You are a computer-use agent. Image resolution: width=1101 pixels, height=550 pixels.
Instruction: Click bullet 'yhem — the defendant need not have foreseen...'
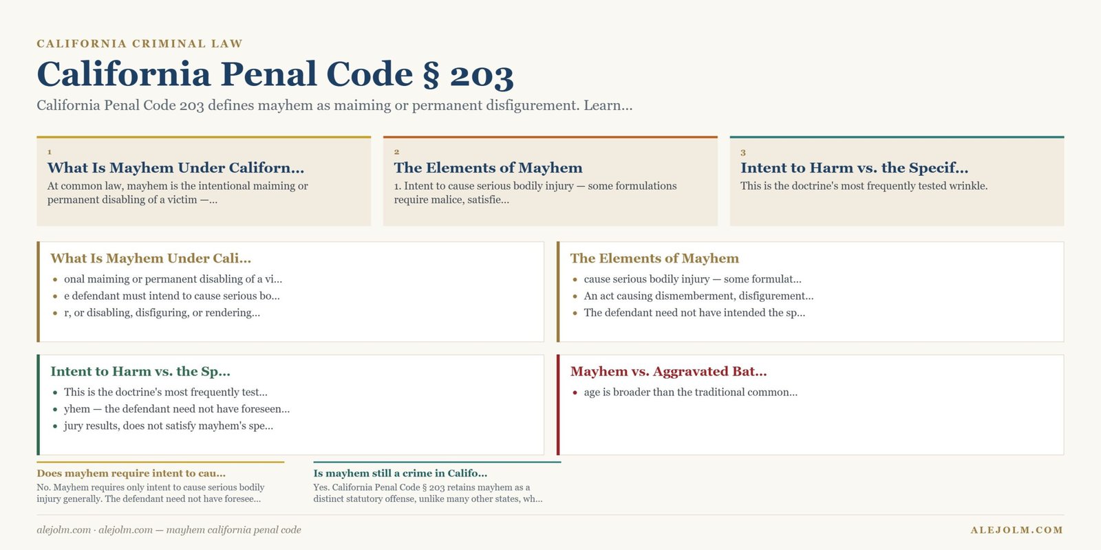[x=177, y=409]
